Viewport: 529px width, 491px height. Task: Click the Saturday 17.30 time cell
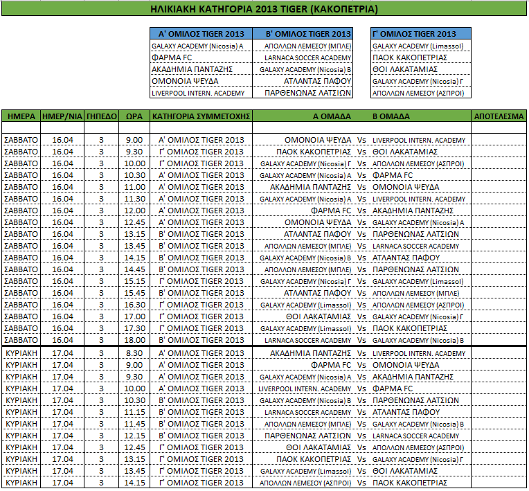[x=134, y=328]
